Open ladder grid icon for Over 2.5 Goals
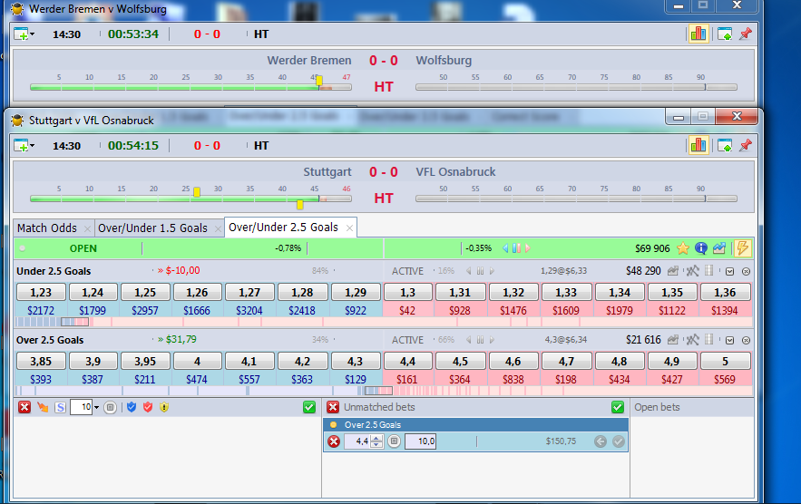The width and height of the screenshot is (801, 504). [709, 340]
